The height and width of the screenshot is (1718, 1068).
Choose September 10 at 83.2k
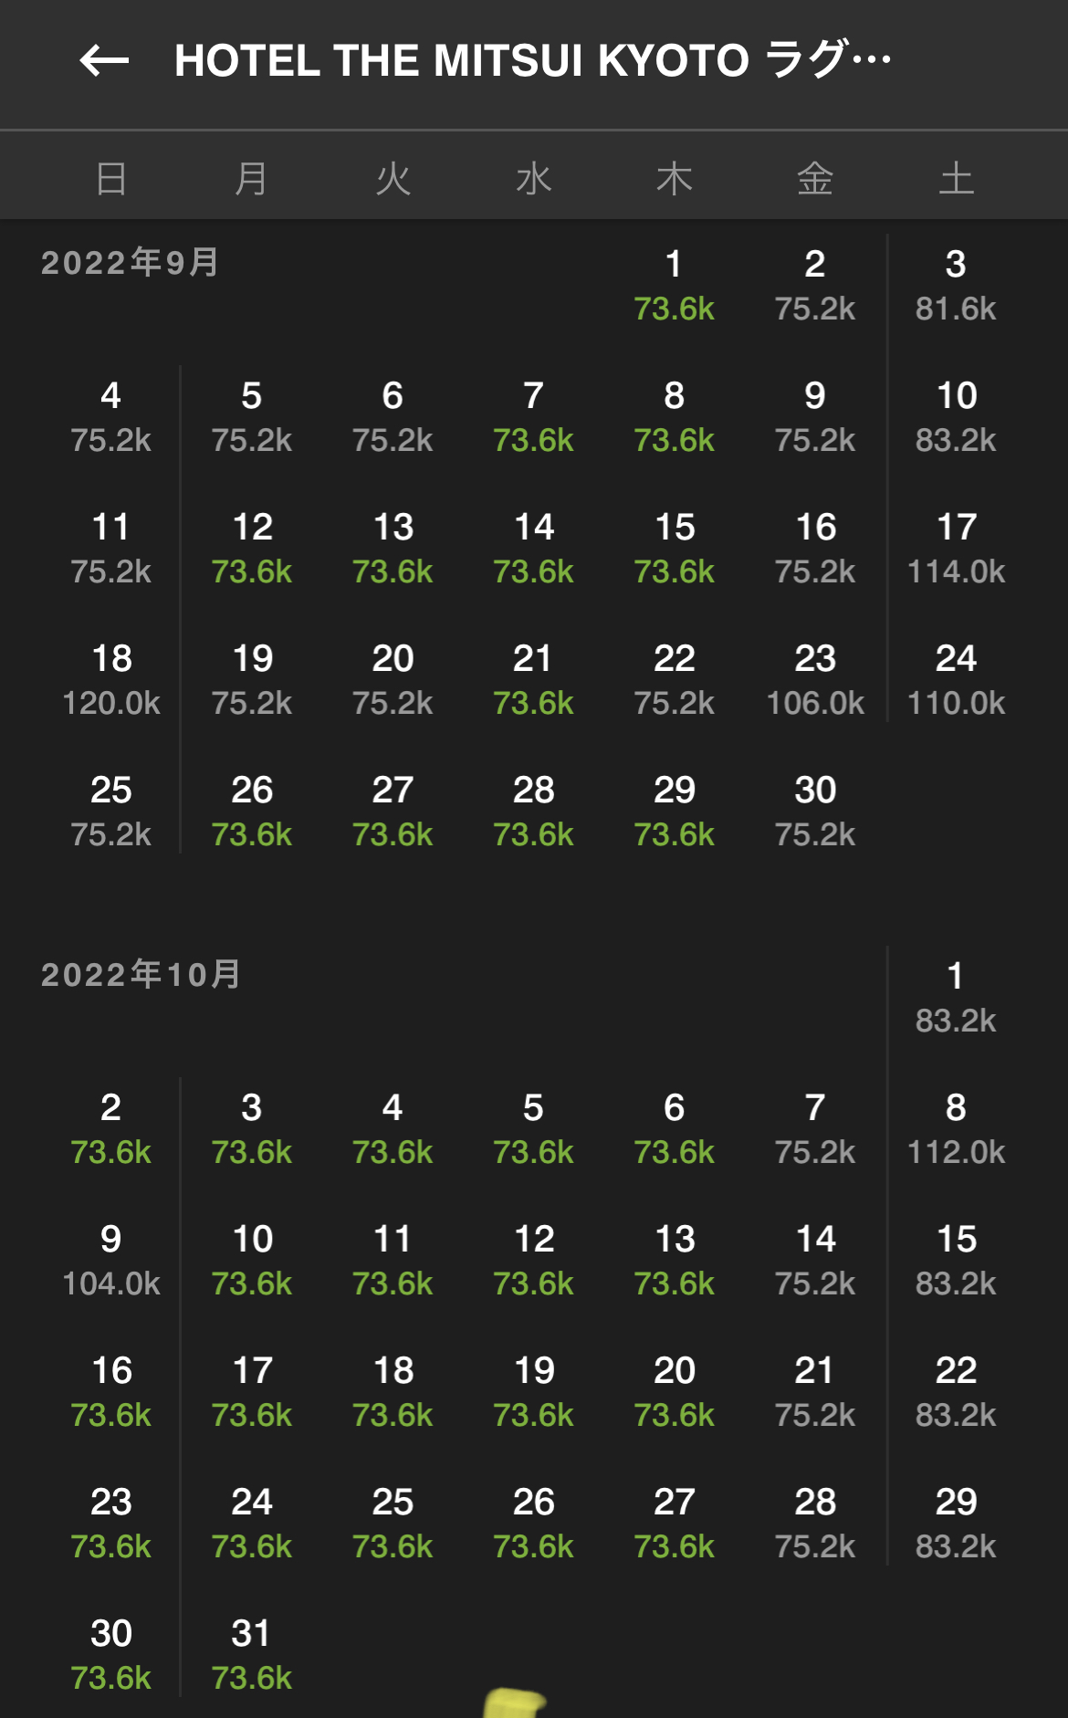point(955,417)
